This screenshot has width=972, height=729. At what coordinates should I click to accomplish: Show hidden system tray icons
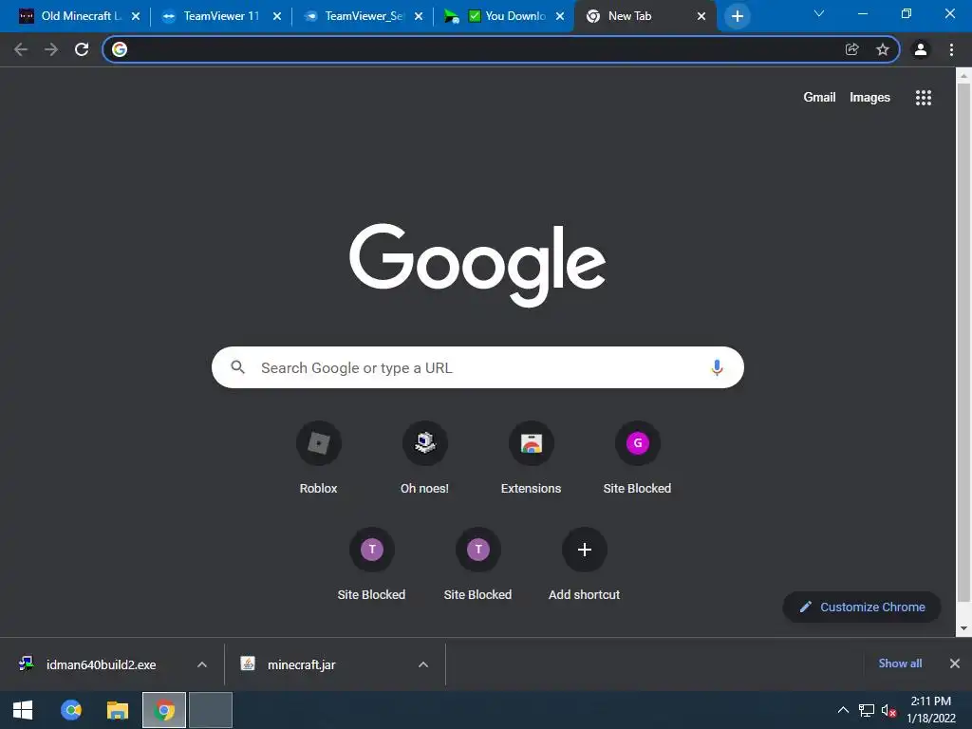[843, 710]
